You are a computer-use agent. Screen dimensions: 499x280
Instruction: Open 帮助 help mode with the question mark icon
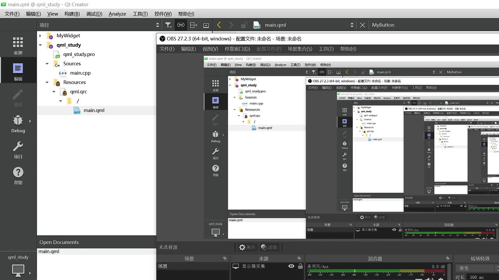tap(18, 175)
